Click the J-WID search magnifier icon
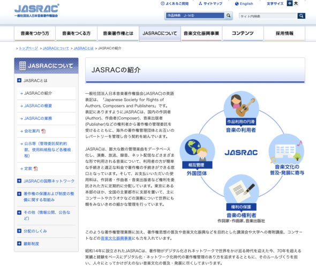 coord(228,16)
